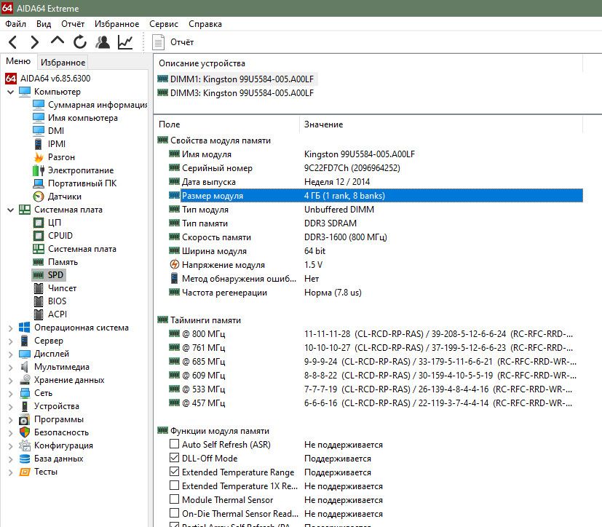Open the user icon in the toolbar
Screen dimensions: 602x527
103,41
